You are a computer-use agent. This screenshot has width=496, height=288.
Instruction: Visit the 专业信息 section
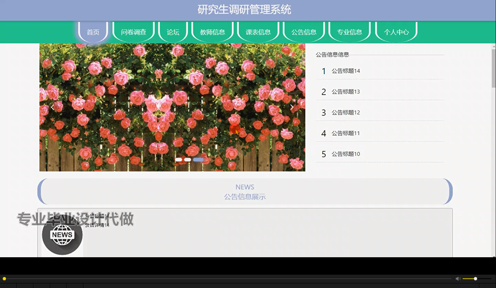click(349, 32)
